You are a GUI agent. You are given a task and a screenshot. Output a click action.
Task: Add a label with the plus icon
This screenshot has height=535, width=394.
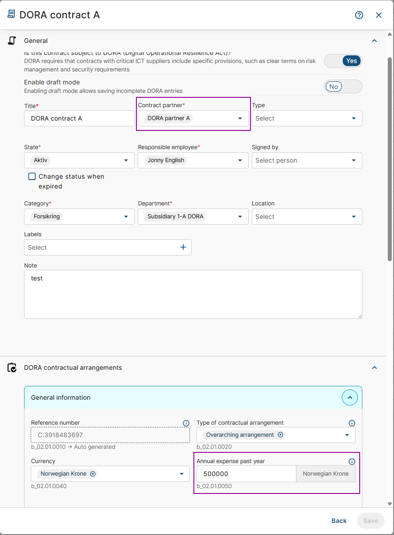pos(183,247)
